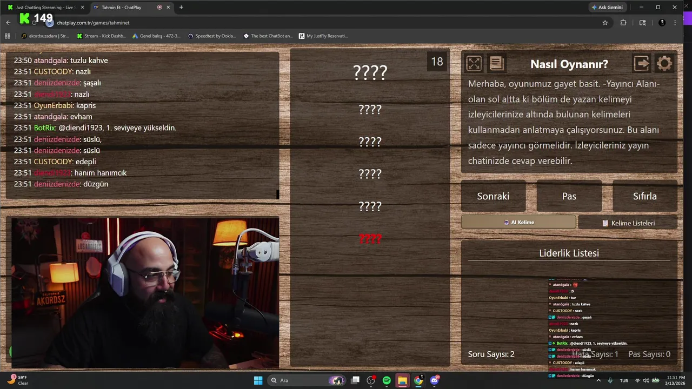The image size is (692, 389).
Task: Open OBS Studio from taskbar
Action: pos(371,380)
